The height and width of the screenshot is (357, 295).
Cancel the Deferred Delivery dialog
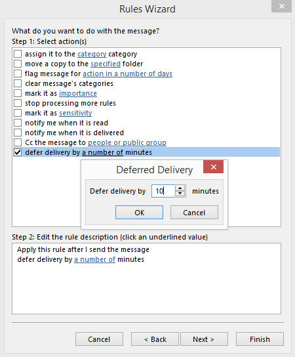(x=194, y=213)
